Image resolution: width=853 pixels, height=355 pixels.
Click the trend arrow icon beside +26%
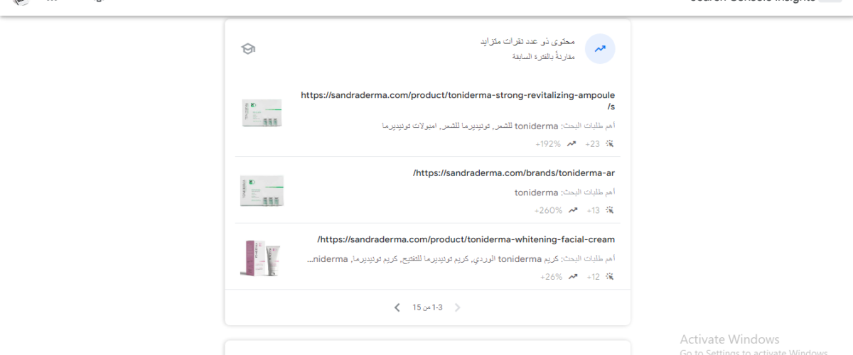[572, 276]
